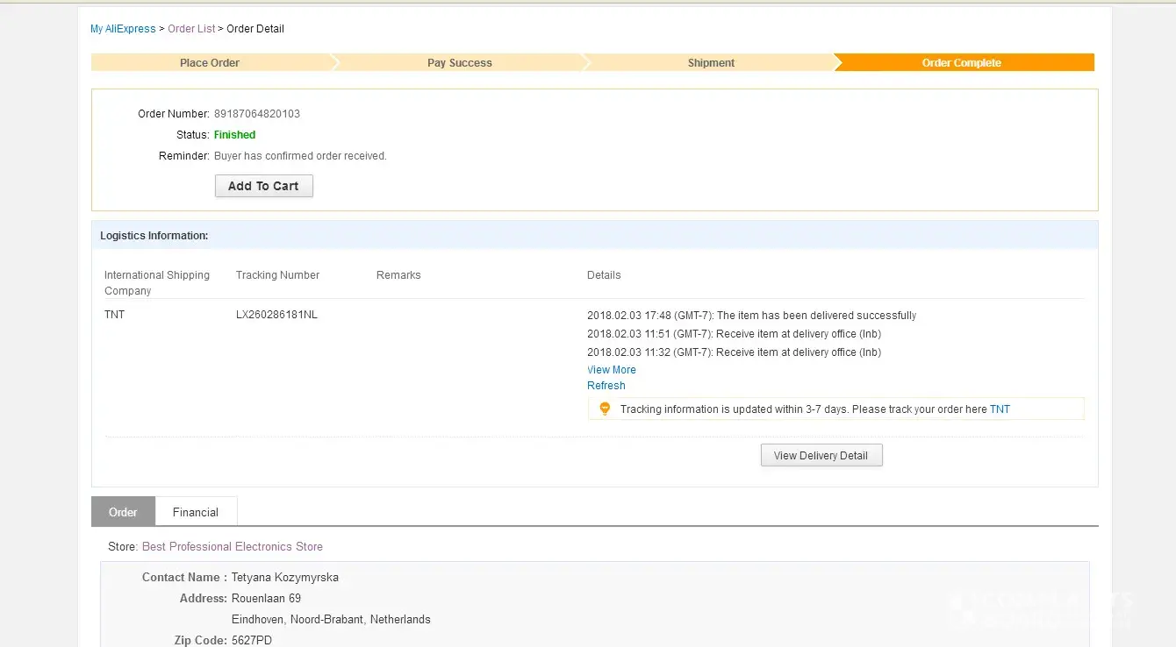Open the My AliExpress breadcrumb link
Viewport: 1176px width, 647px height.
pyautogui.click(x=123, y=29)
